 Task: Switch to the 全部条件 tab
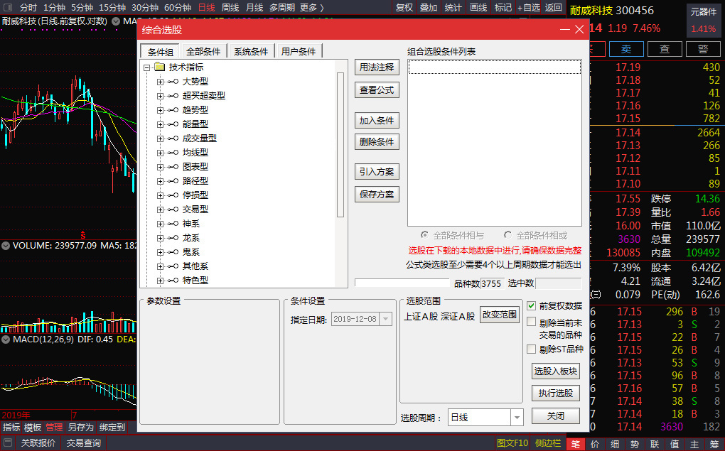coord(204,51)
